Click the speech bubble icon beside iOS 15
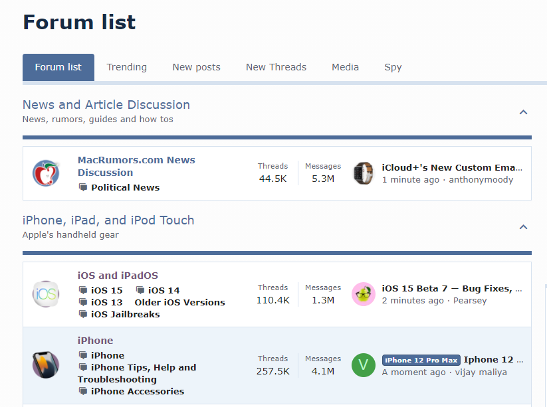Screen dimensions: 547x407 [83, 290]
